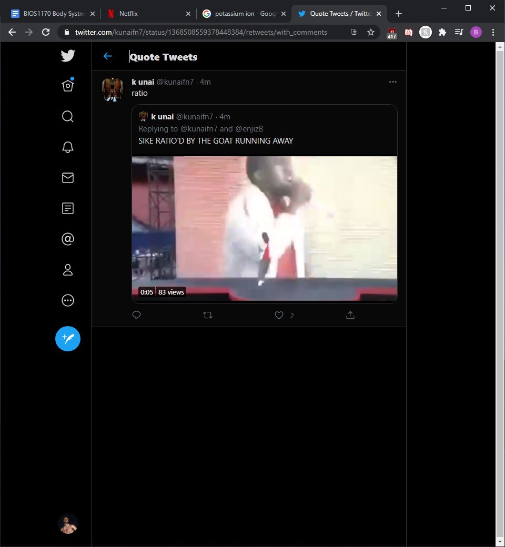505x547 pixels.
Task: Like the tweet with heart icon
Action: 279,316
